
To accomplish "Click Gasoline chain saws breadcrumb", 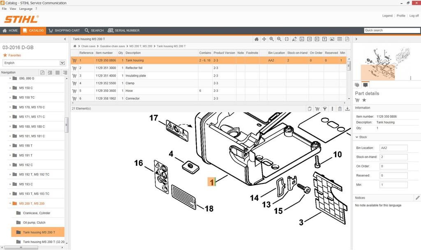I will (112, 46).
